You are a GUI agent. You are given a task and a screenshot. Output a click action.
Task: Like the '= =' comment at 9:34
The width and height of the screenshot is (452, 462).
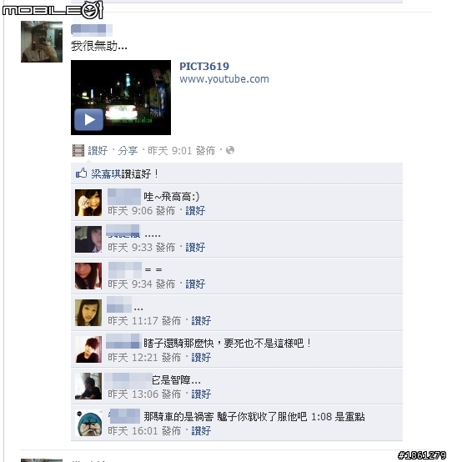pyautogui.click(x=195, y=284)
